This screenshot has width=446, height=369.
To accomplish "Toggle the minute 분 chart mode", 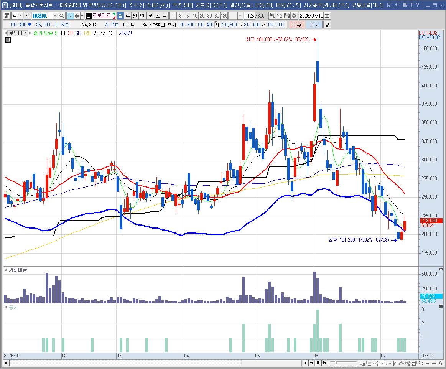I will coord(150,16).
